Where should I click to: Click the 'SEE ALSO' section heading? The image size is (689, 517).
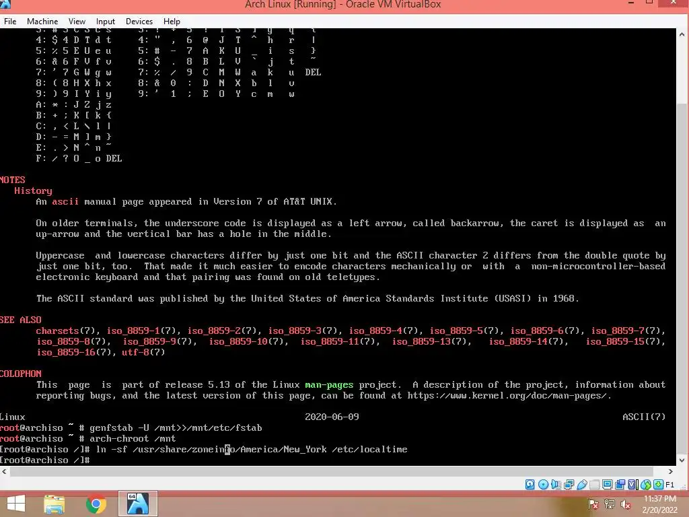[21, 320]
